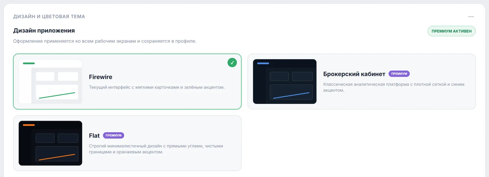
Task: Choose the Firewire theme title
Action: coord(101,77)
